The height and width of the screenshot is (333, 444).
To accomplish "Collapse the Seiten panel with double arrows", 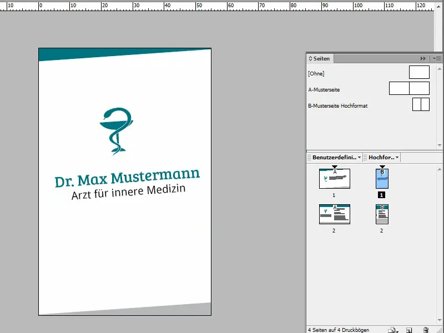I will point(423,59).
